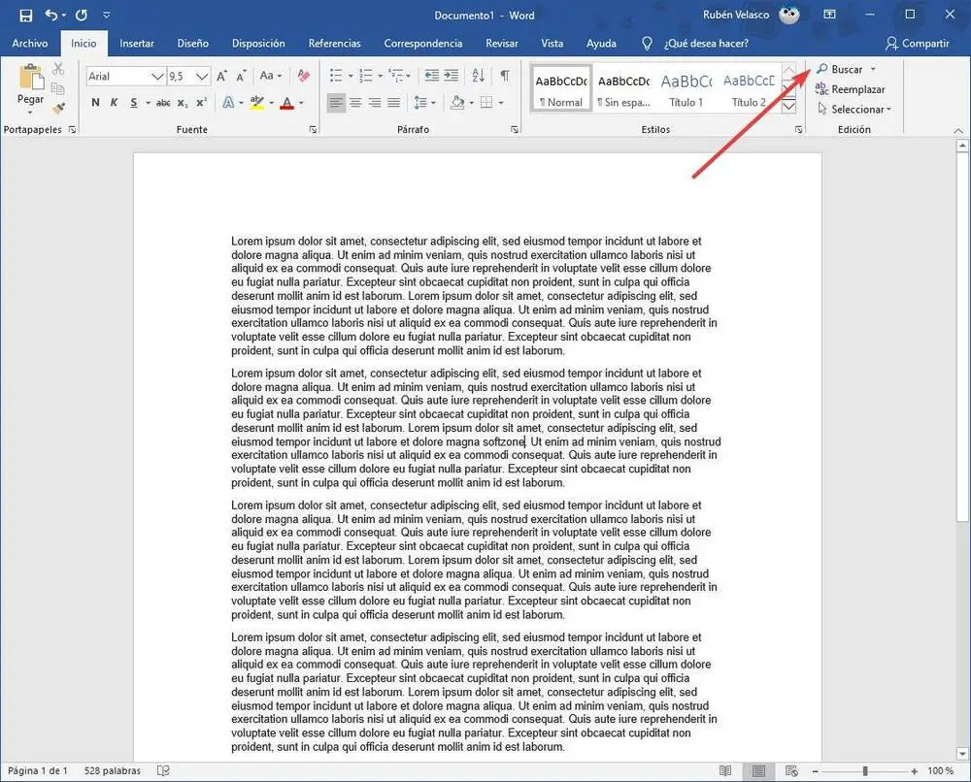Click the Increase indent icon
This screenshot has height=782, width=971.
[452, 76]
